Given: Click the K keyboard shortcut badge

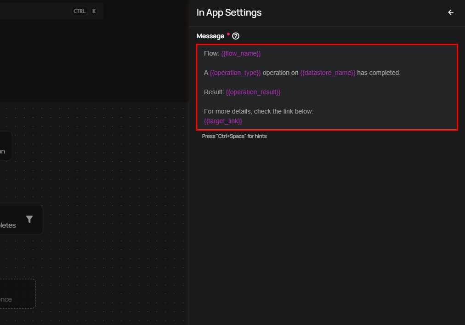Looking at the screenshot, I should 94,11.
